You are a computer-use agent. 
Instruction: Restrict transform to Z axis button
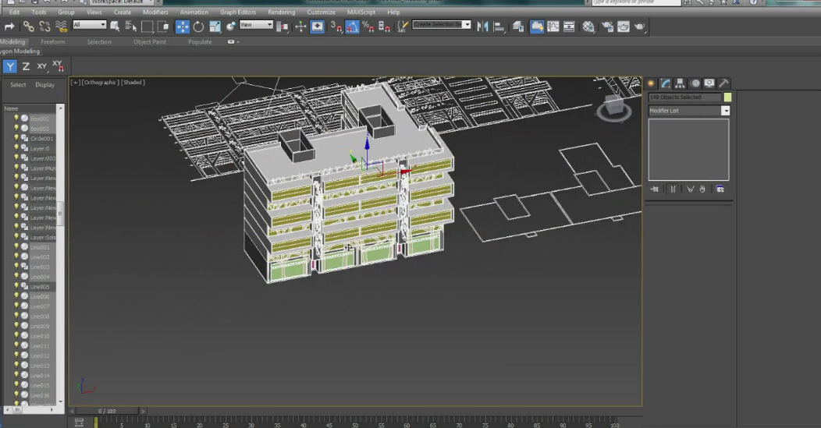pyautogui.click(x=26, y=66)
